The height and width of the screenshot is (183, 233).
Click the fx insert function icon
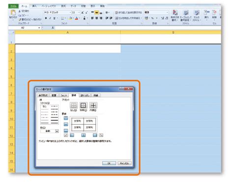[53, 28]
